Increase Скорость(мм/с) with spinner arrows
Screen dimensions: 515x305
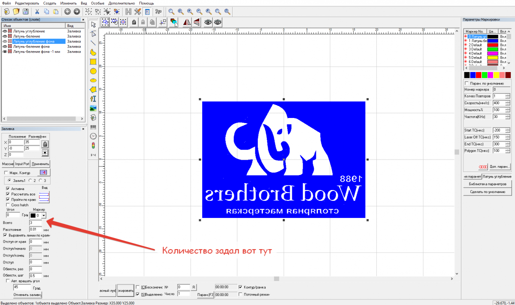point(508,101)
